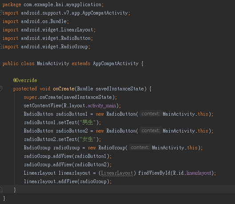Click the @Override annotation

25,80
